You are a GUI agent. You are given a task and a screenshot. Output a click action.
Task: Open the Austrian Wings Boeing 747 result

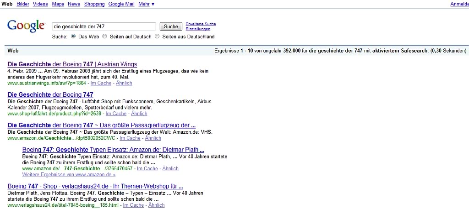coord(72,64)
